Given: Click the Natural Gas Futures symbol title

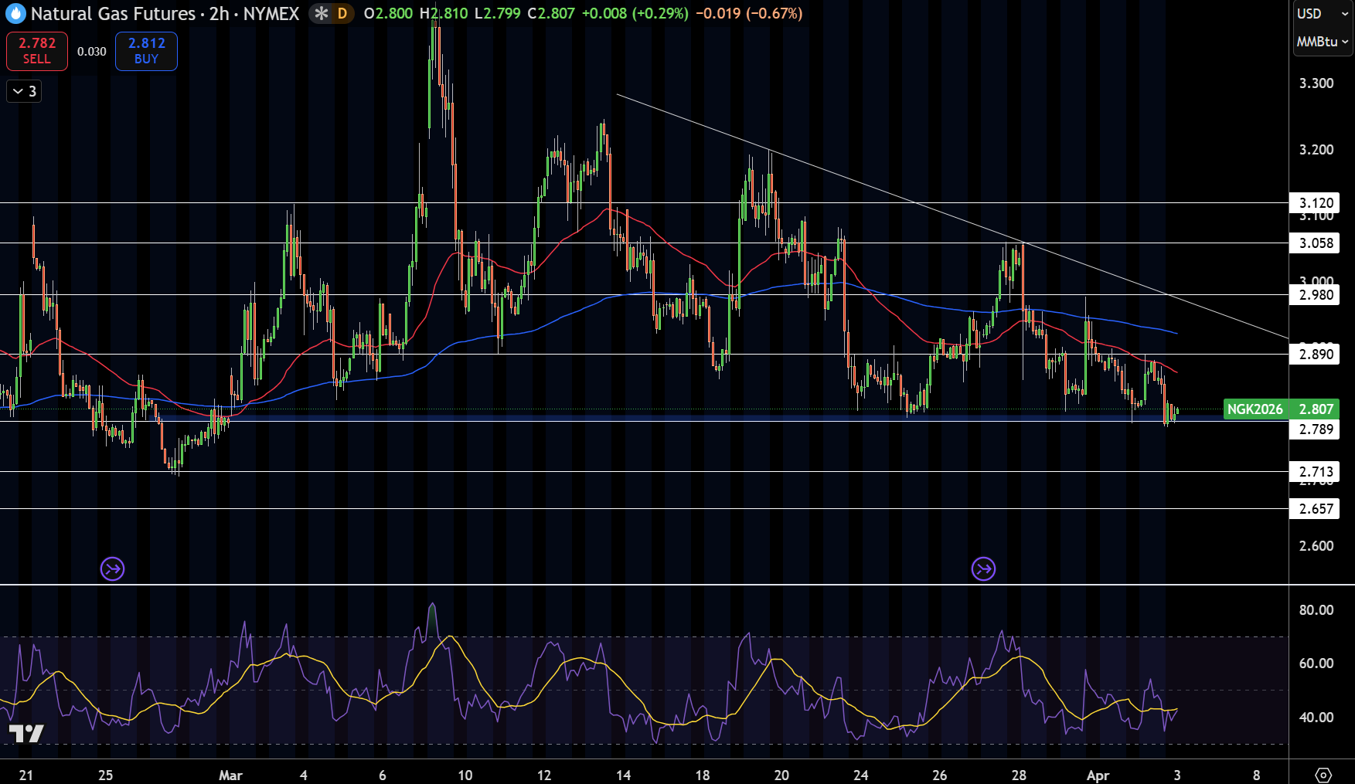Looking at the screenshot, I should pos(113,14).
